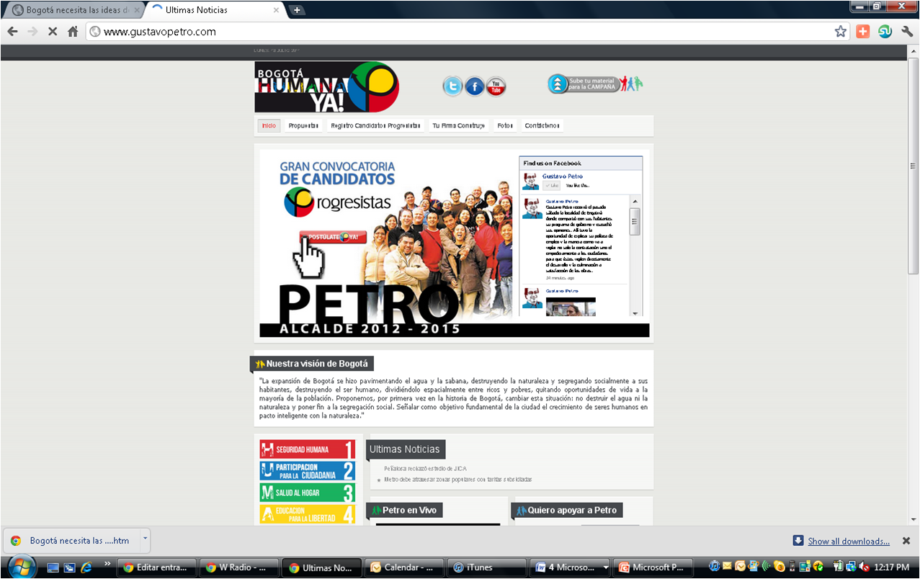Click the bookmark star in address bar
The width and height of the screenshot is (920, 579).
tap(840, 32)
